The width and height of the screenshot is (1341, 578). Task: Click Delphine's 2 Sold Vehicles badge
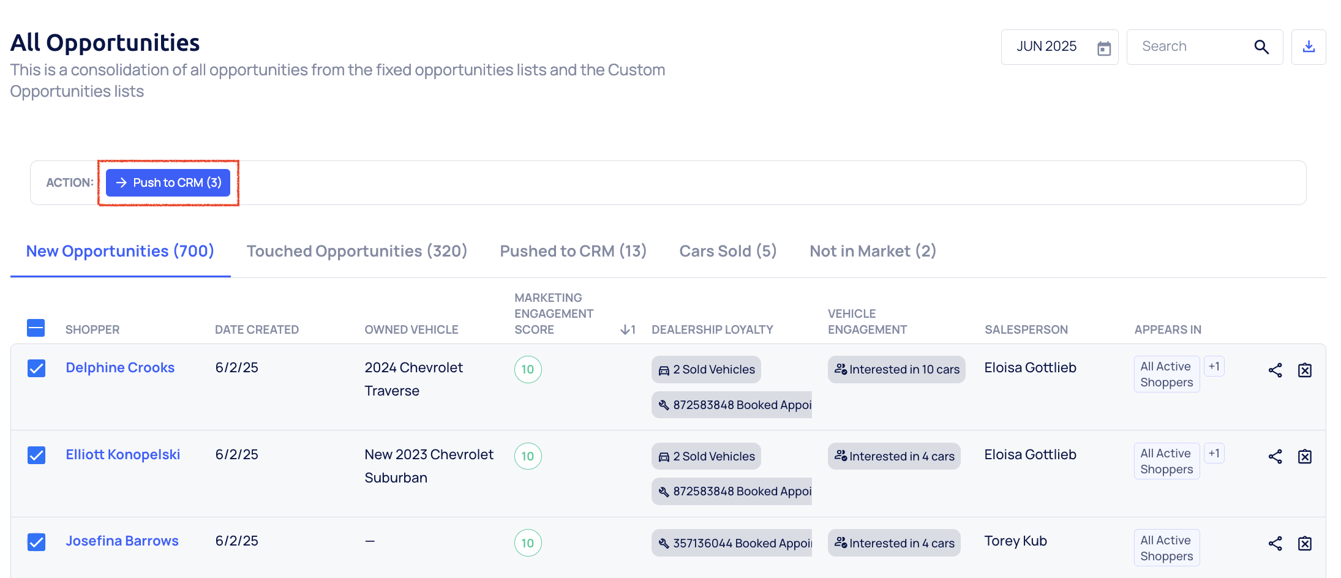click(706, 369)
